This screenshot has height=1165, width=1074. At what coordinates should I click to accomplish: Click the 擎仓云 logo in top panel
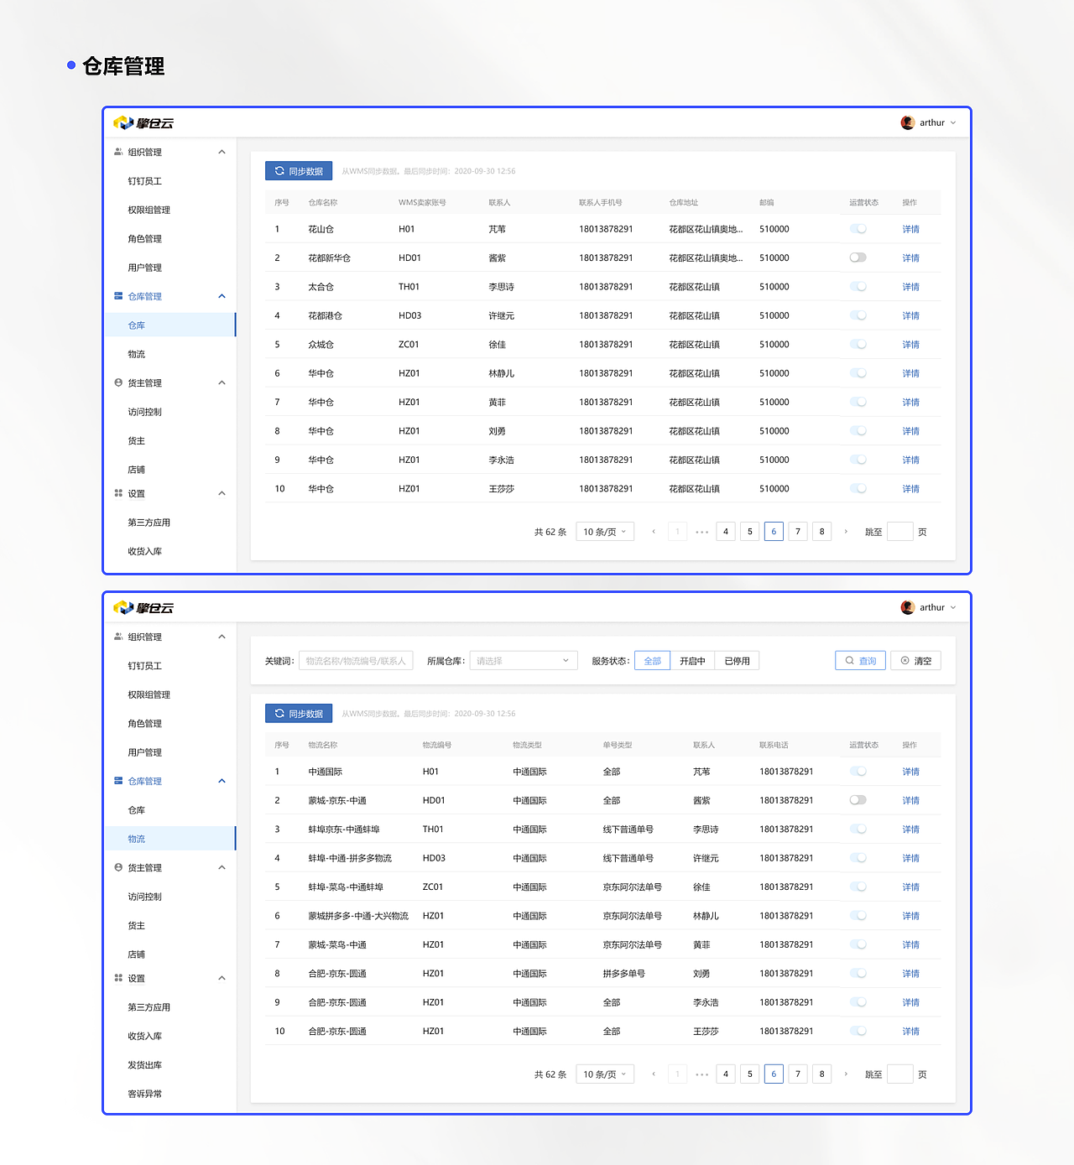pyautogui.click(x=143, y=123)
